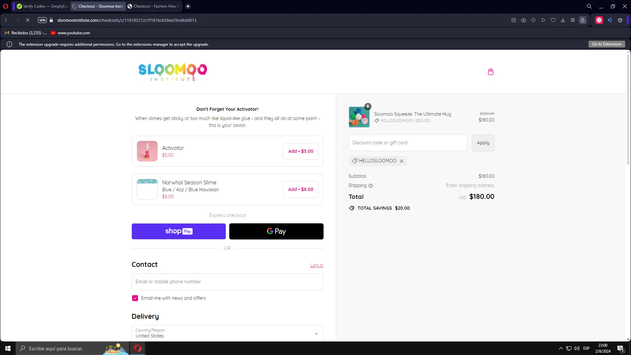Screen dimensions: 631x355
Task: Expand the Country/Region dropdown
Action: 228,333
